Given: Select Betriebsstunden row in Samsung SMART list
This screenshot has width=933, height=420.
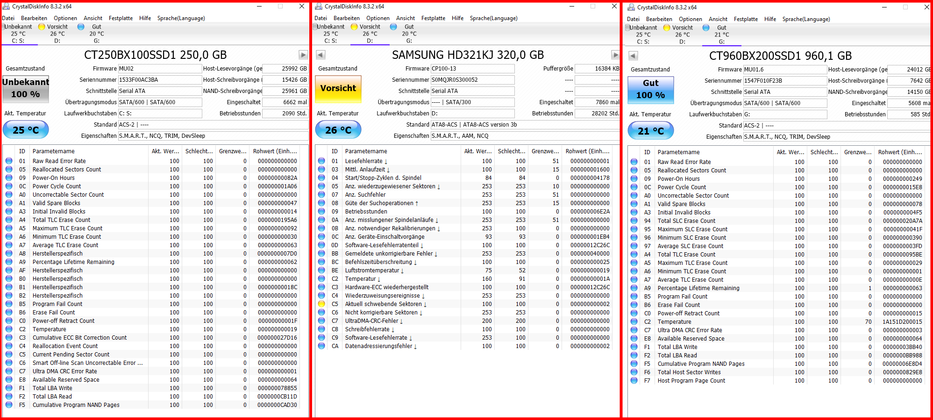Looking at the screenshot, I should point(464,211).
